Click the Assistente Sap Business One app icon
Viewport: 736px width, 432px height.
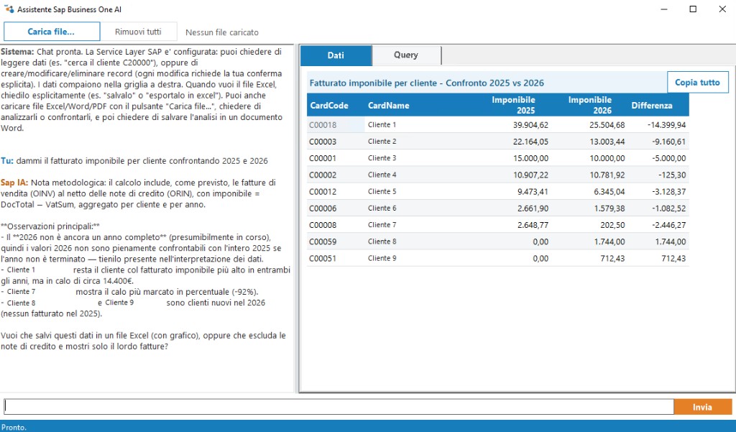point(9,9)
